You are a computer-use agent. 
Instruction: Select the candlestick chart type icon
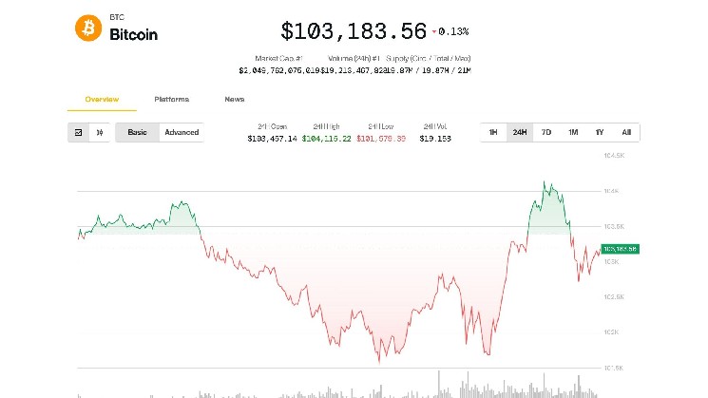click(100, 132)
